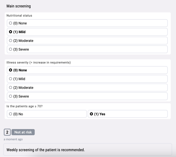Click the score badge showing 2

(x=7, y=132)
